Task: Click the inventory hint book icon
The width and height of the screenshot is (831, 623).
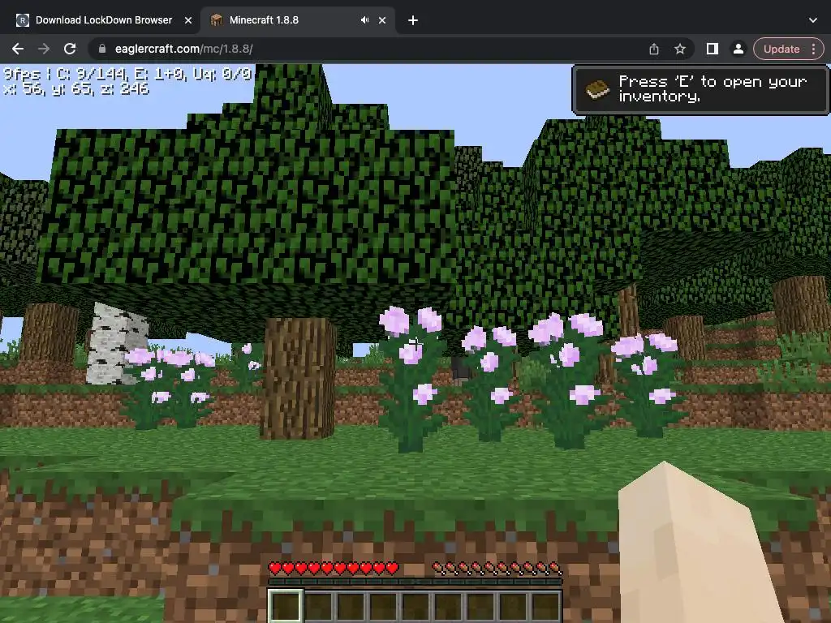Action: pyautogui.click(x=597, y=89)
